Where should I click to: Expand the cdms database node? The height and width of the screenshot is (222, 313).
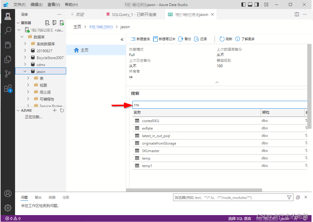(25, 64)
